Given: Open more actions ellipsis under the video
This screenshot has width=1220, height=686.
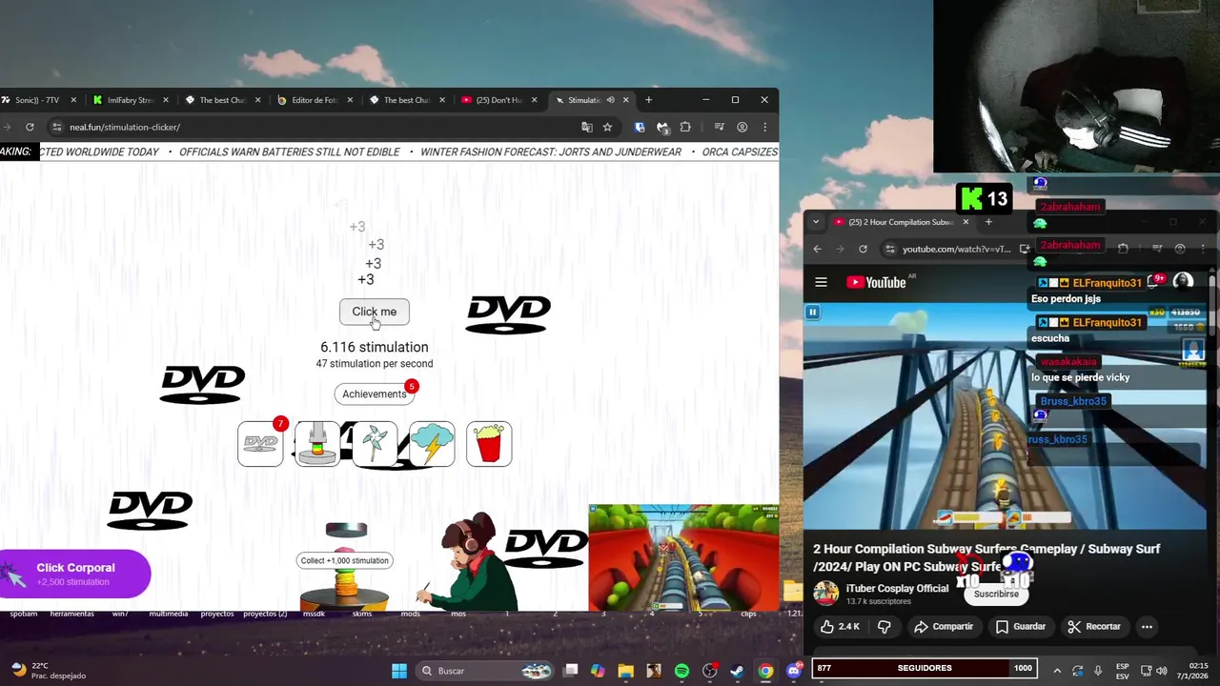Looking at the screenshot, I should (1147, 626).
